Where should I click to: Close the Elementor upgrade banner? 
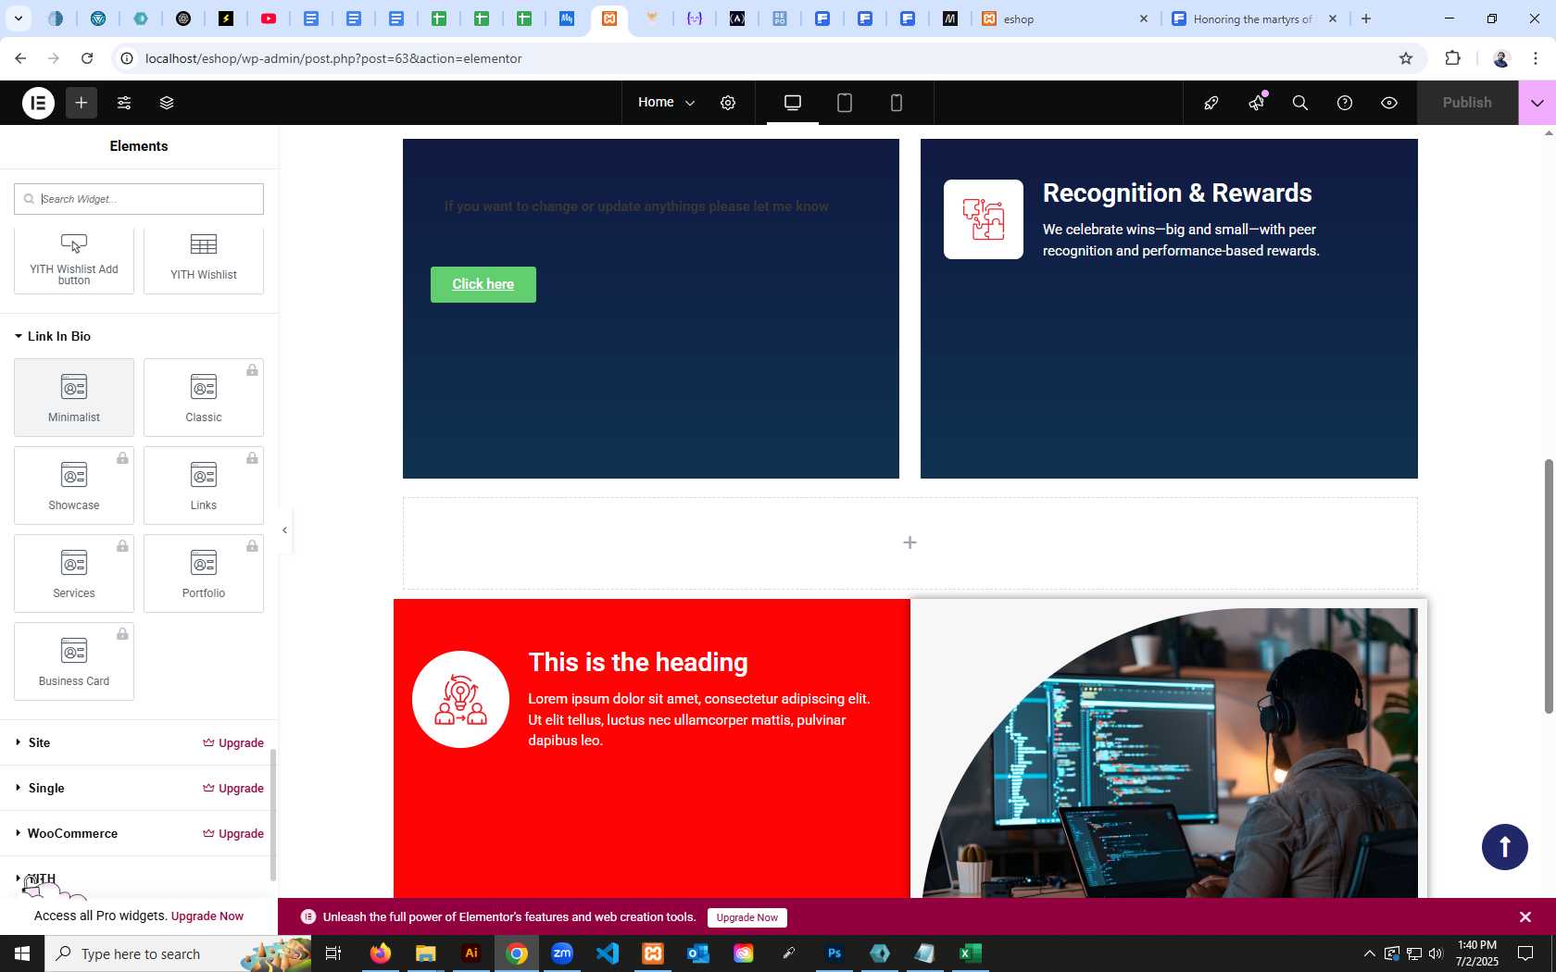click(x=1525, y=917)
